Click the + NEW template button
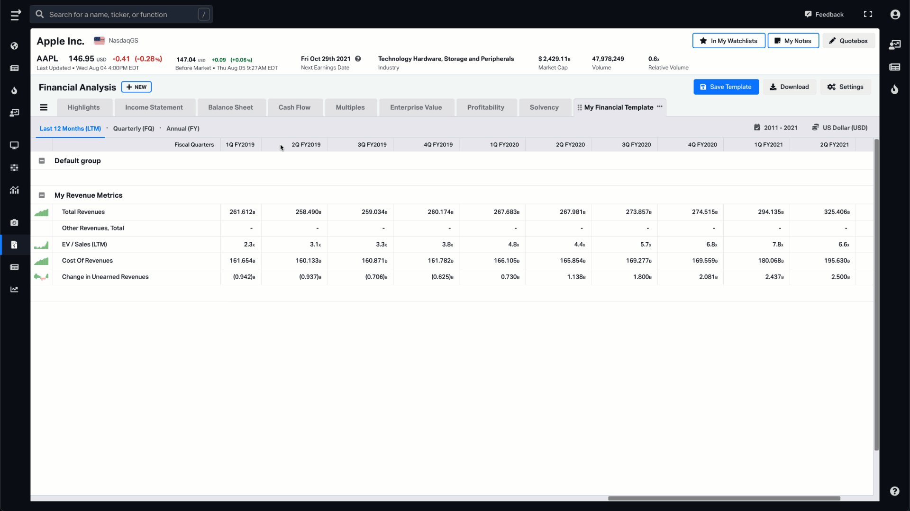910x511 pixels. [136, 87]
